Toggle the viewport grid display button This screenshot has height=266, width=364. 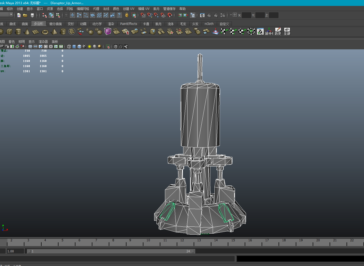coord(30,47)
